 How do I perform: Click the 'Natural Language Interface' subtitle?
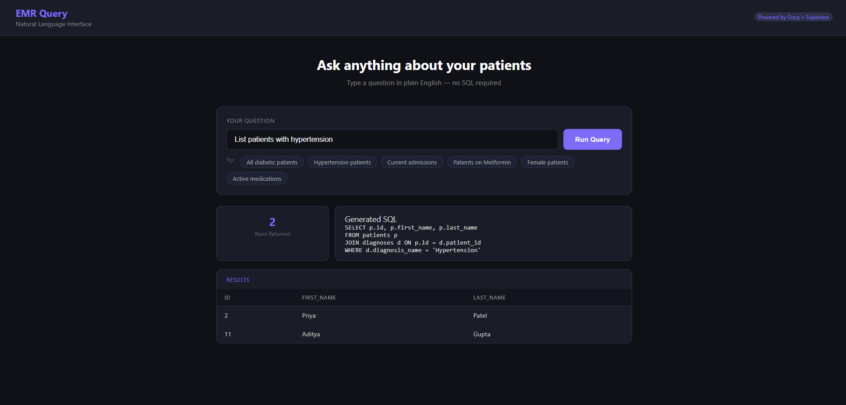tap(54, 24)
